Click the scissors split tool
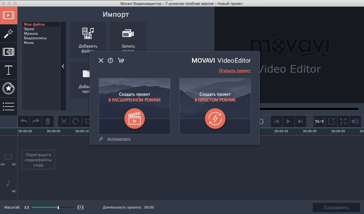The height and width of the screenshot is (214, 364). (64, 122)
